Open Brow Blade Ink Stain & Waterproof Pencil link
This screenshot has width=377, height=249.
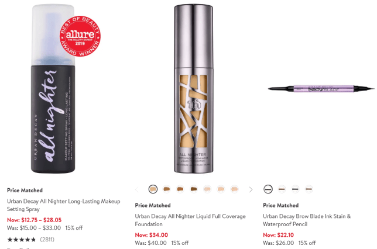[x=307, y=220]
